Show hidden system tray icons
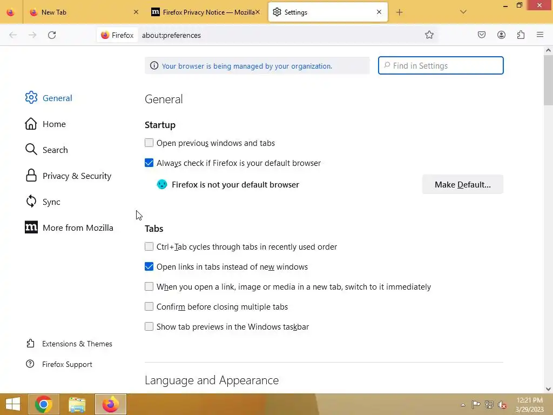The height and width of the screenshot is (415, 553). coord(463,405)
